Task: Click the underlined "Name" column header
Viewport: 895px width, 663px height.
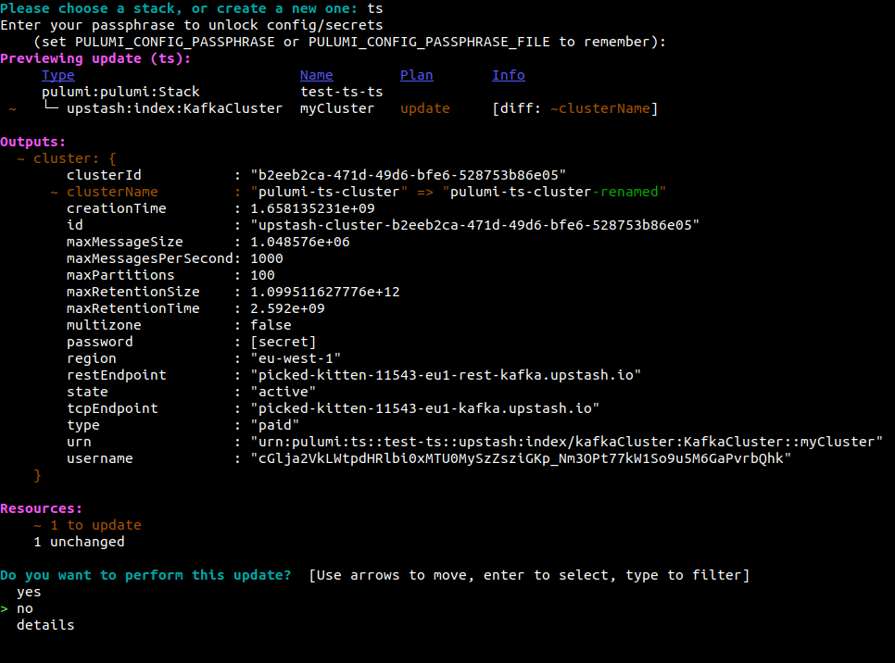Action: 316,75
